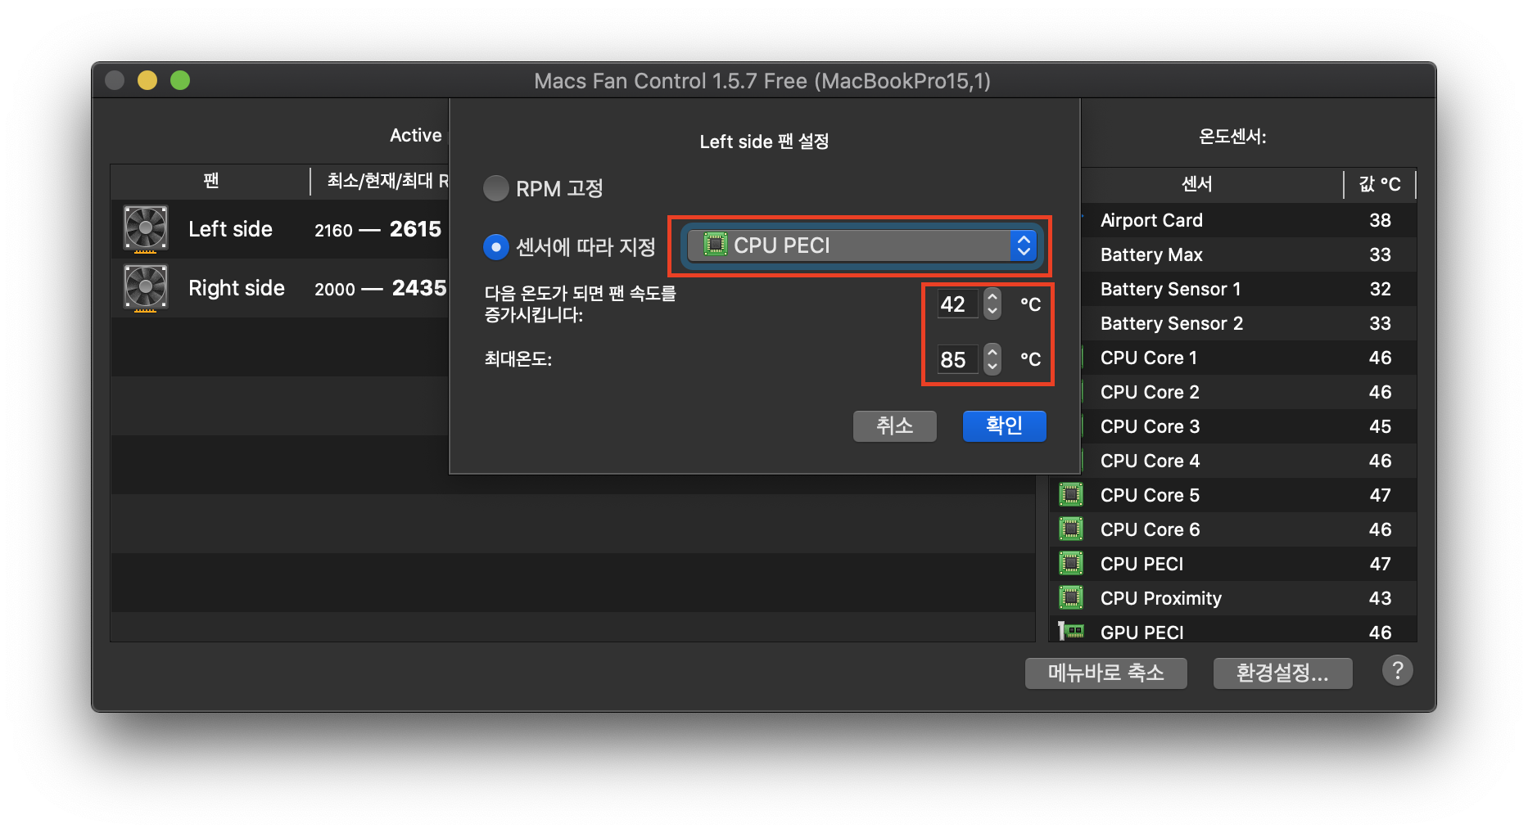Image resolution: width=1528 pixels, height=833 pixels.
Task: Select the 센서에 따라 지정 radio button
Action: point(496,246)
